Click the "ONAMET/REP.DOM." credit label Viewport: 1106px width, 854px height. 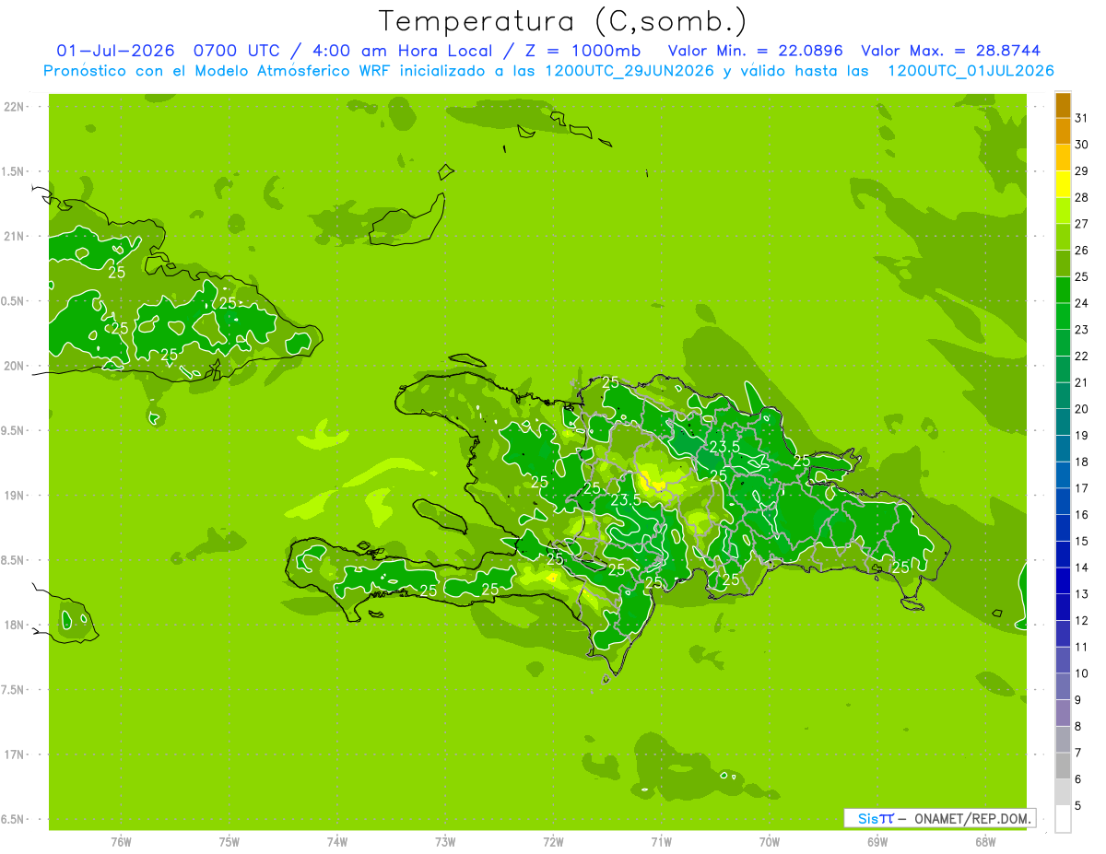[973, 818]
